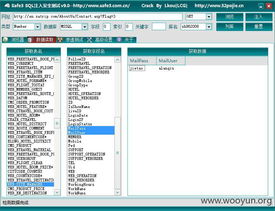The width and height of the screenshot is (275, 211).
Task: Select the MailPass field
Action: pyautogui.click(x=91, y=128)
